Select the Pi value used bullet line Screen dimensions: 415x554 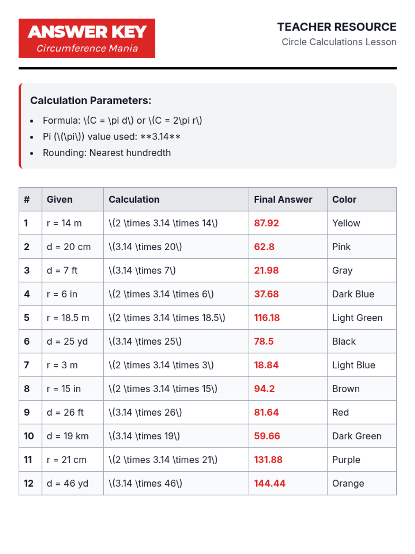coord(111,137)
